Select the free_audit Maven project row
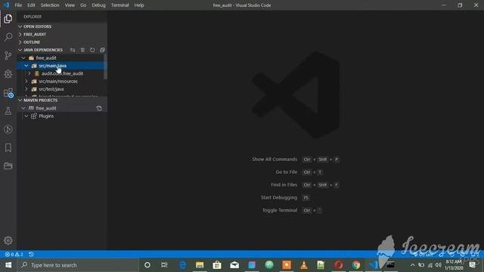 [62, 108]
